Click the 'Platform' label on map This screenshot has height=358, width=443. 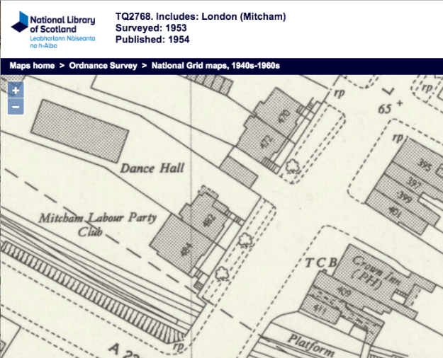coord(310,346)
